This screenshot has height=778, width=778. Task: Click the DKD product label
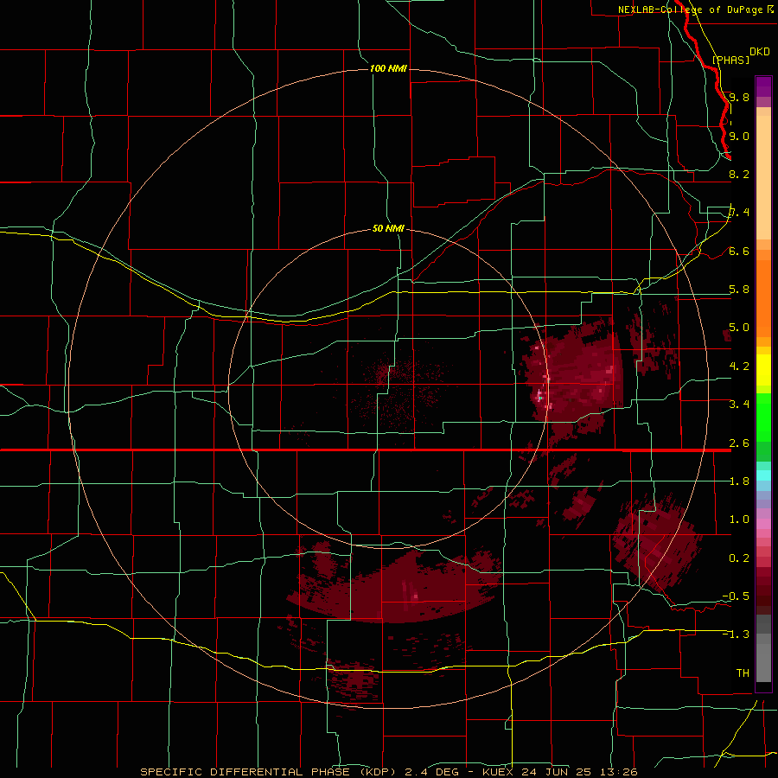tap(760, 52)
